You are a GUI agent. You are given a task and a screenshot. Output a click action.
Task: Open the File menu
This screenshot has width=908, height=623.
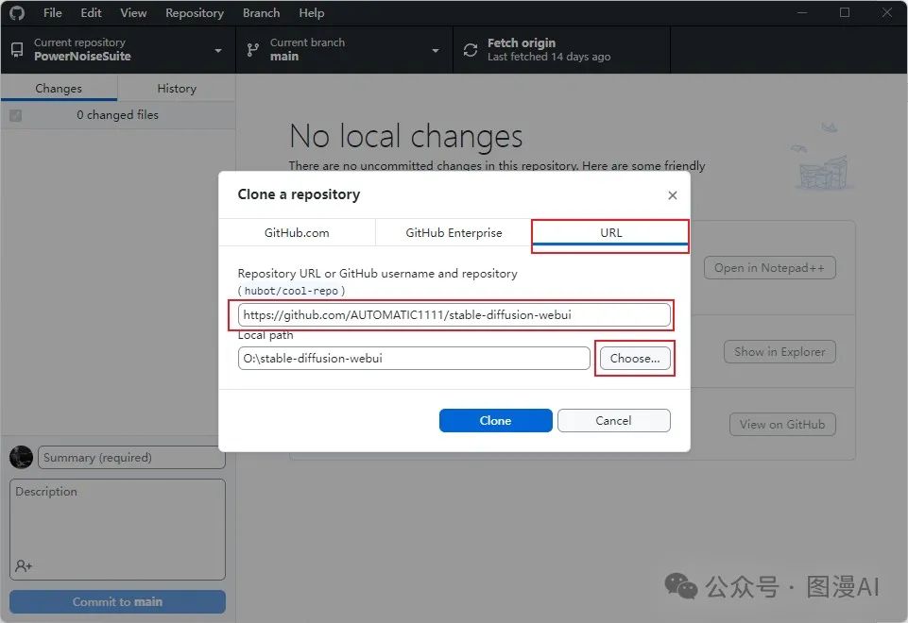(x=52, y=12)
